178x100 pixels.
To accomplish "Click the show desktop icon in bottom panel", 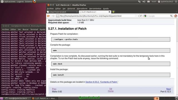I will coord(1,98).
